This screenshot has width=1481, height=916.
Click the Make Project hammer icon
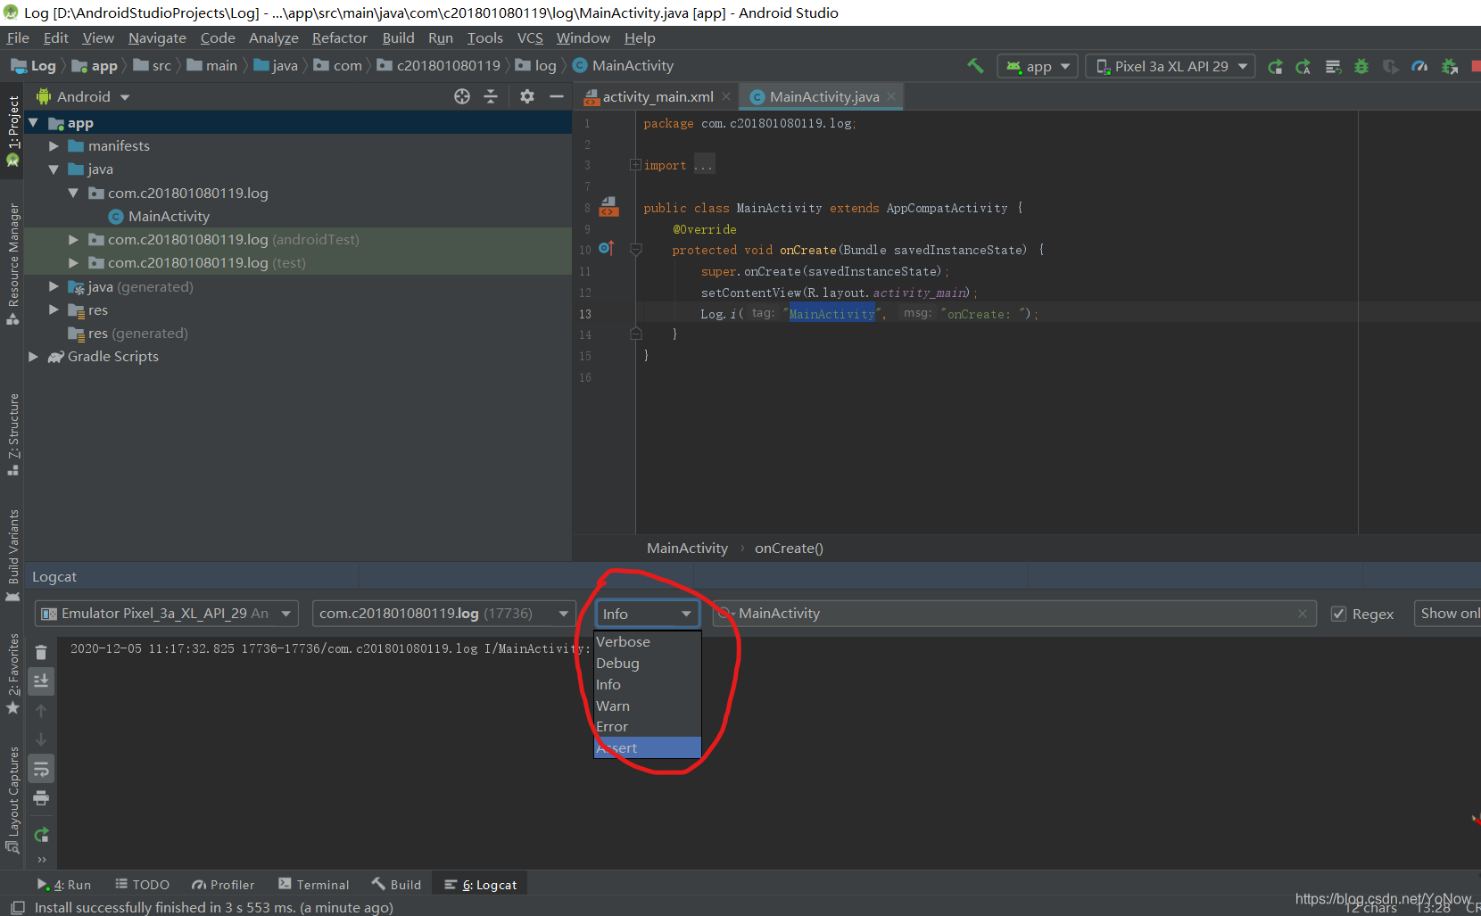point(975,66)
